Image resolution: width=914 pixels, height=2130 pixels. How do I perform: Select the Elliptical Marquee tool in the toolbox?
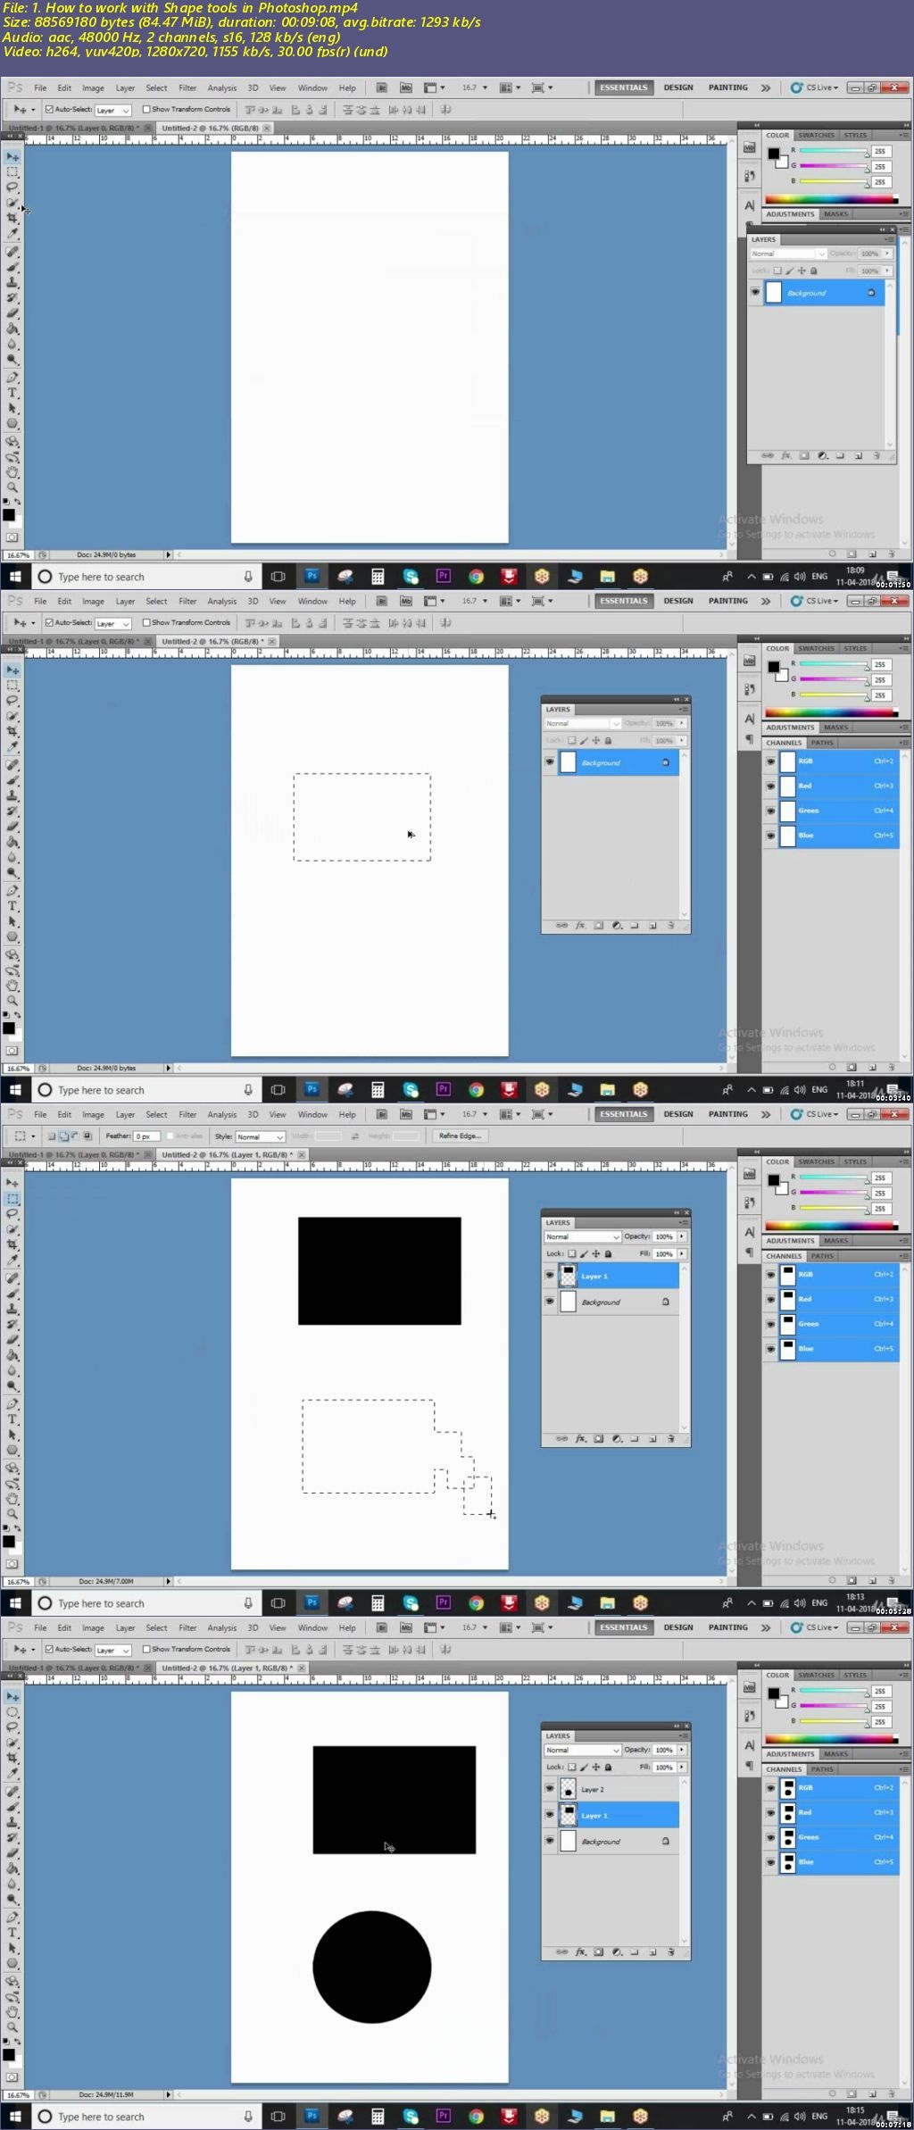coord(12,1712)
